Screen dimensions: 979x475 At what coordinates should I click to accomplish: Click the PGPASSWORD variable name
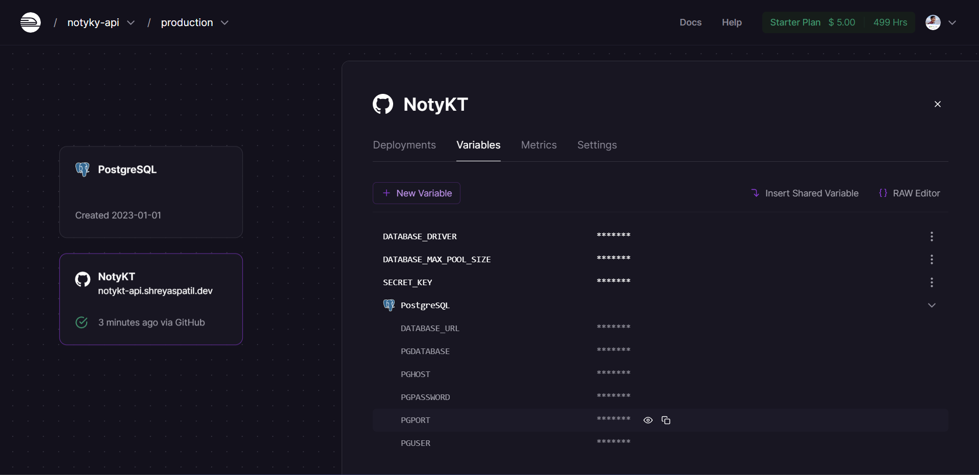click(425, 397)
